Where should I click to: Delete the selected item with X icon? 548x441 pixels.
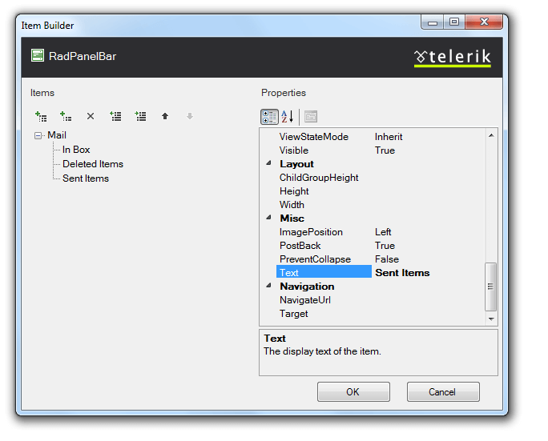click(x=91, y=116)
